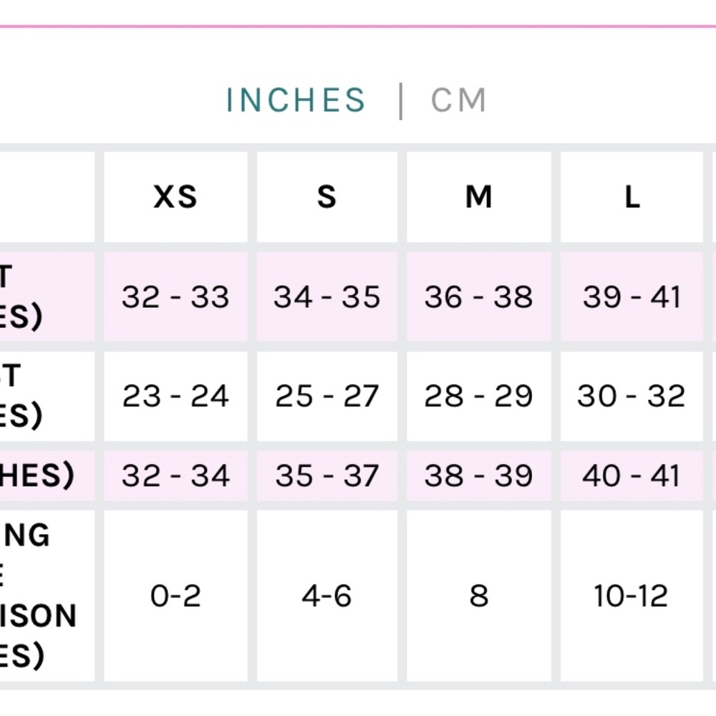Click the XS column header
The height and width of the screenshot is (716, 716).
coord(175,197)
